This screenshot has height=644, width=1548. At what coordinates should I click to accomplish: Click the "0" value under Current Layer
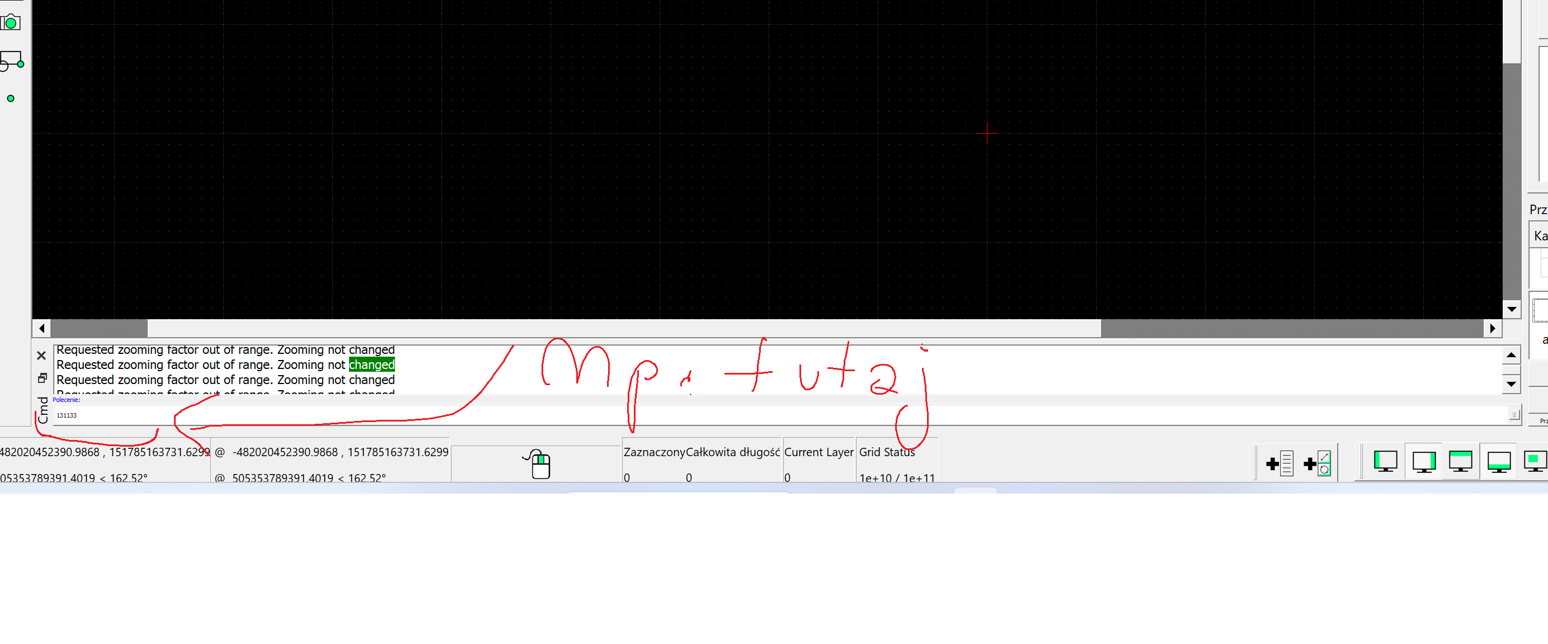tap(787, 477)
